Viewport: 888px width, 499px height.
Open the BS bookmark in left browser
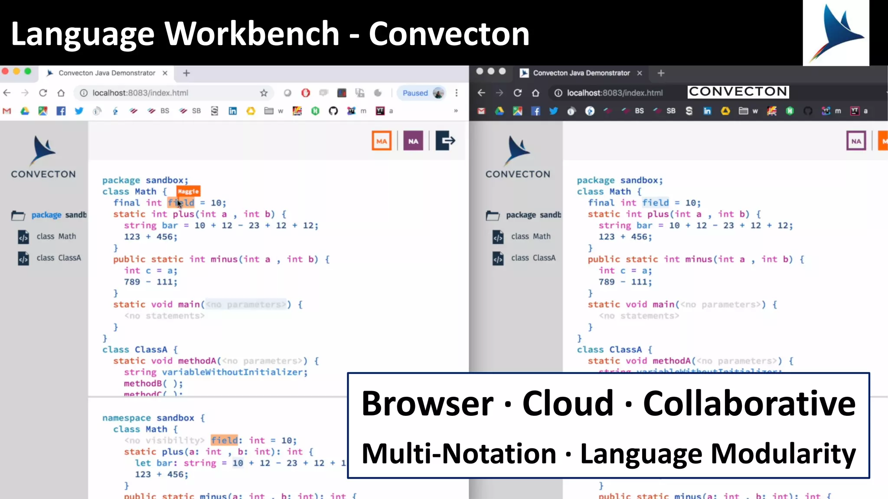point(159,111)
